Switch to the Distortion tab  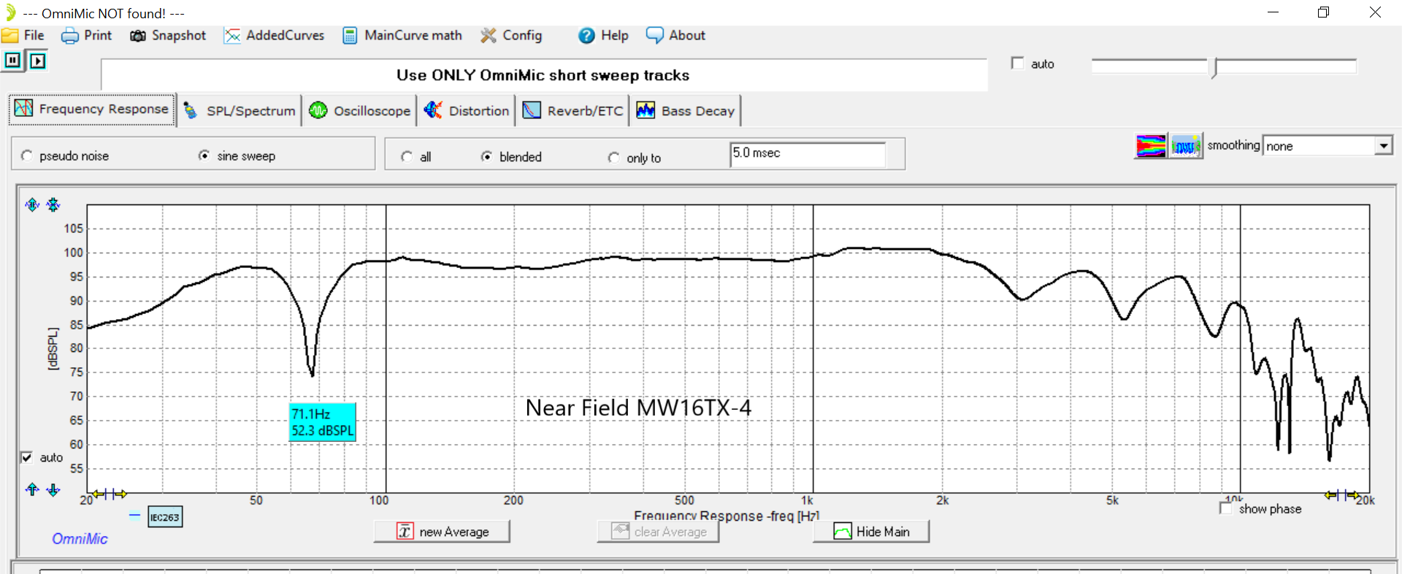(x=467, y=110)
